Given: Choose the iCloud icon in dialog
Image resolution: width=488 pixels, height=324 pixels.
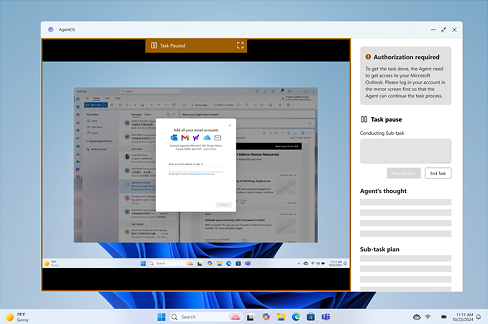Looking at the screenshot, I should 207,138.
